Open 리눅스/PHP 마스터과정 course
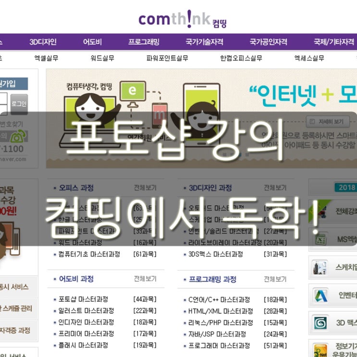Image resolution: width=357 pixels, height=357 pixels. click(221, 323)
